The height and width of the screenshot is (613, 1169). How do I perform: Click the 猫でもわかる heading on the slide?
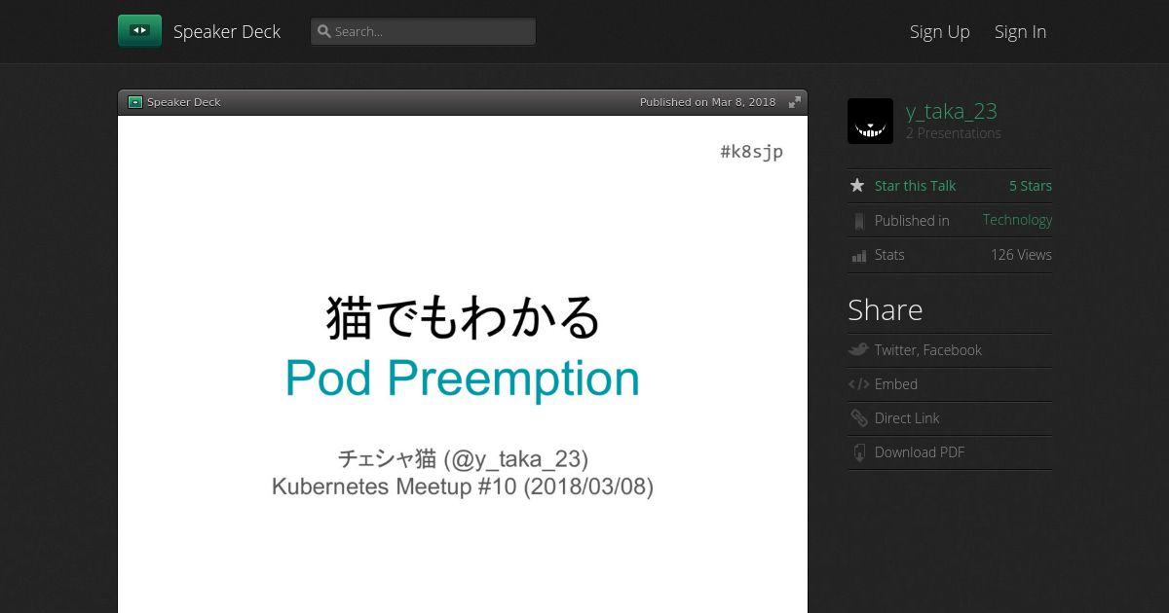(463, 317)
